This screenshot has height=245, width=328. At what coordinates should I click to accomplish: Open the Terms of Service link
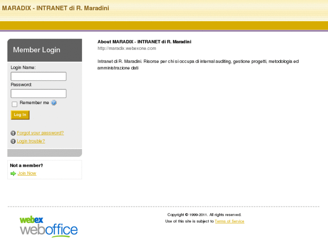(230, 221)
